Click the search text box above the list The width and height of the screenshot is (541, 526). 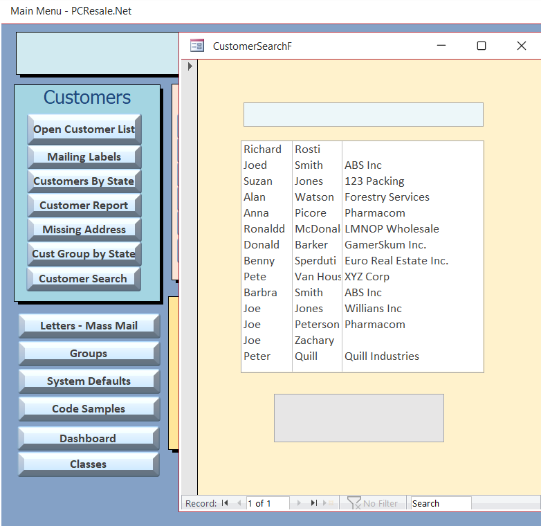click(363, 115)
